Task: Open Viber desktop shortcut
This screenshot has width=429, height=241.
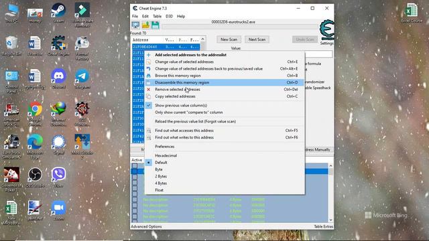Action: click(58, 177)
